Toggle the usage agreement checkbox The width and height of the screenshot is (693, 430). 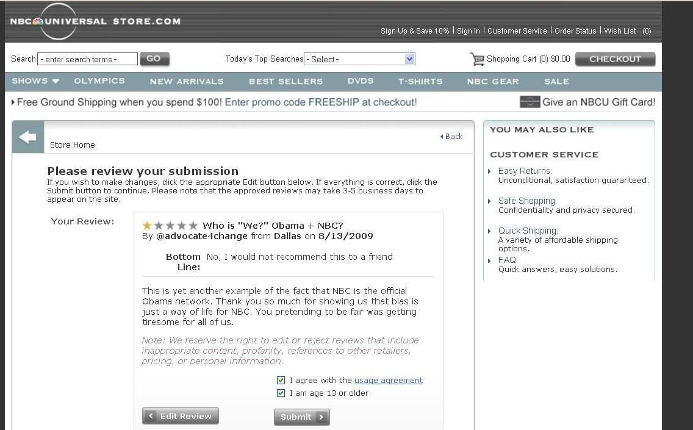[281, 380]
